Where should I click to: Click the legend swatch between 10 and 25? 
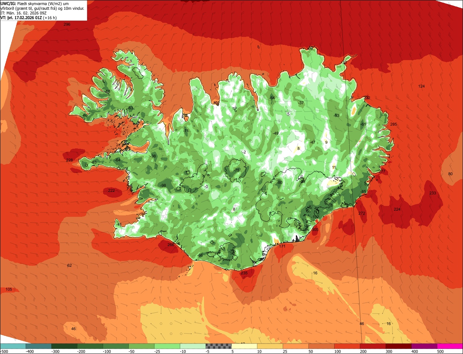(x=270, y=346)
